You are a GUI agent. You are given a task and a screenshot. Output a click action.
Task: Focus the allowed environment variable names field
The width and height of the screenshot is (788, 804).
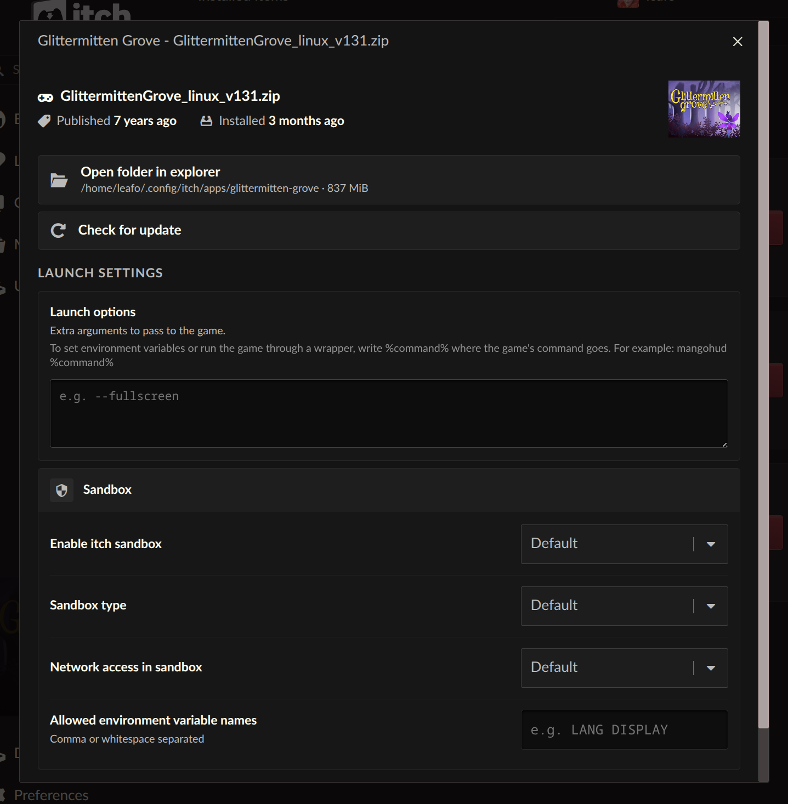(x=624, y=730)
